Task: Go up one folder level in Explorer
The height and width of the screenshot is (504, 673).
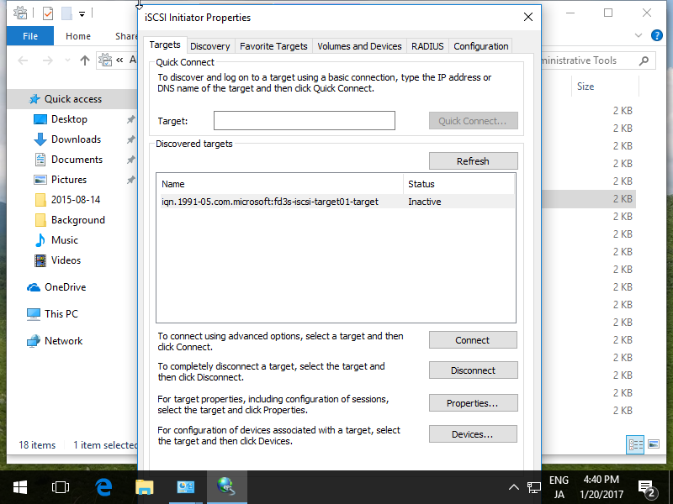Action: [85, 60]
